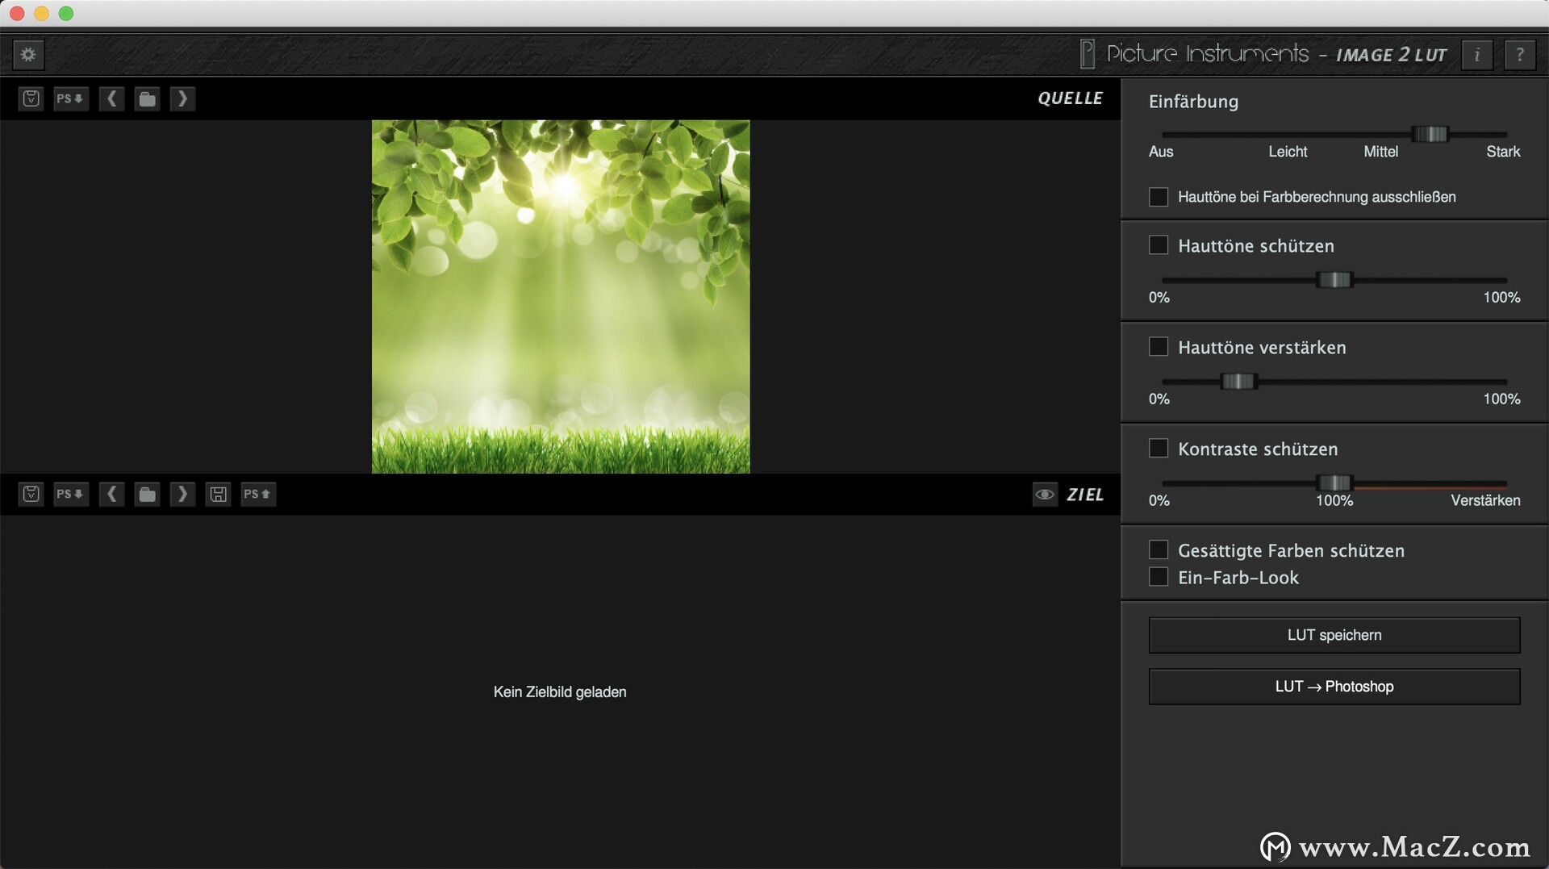Viewport: 1549px width, 869px height.
Task: Click the Hauttöne verstärken slider handle
Action: (1238, 382)
